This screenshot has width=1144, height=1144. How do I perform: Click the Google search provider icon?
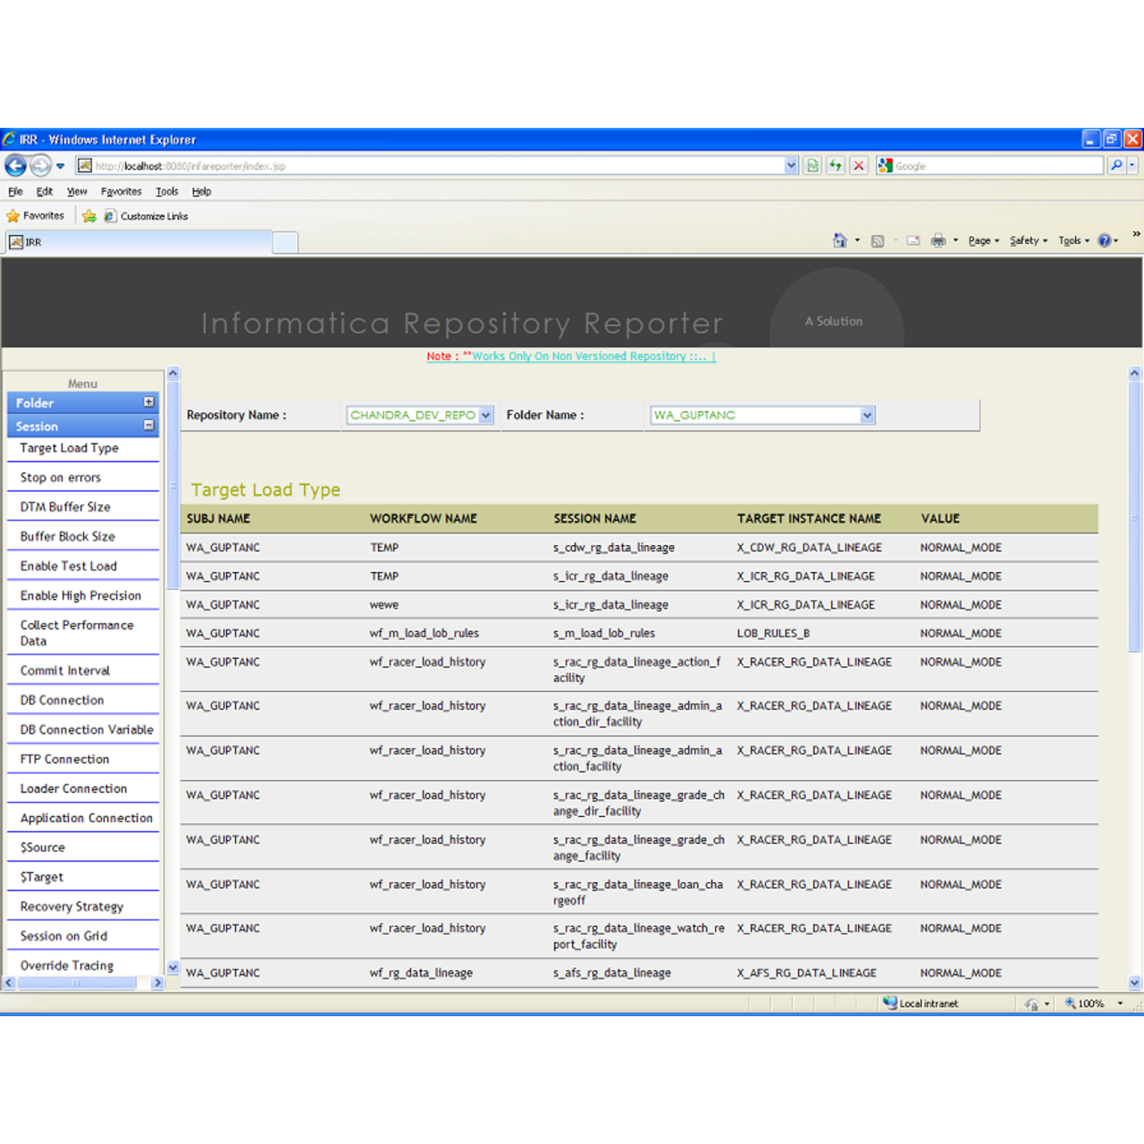[885, 165]
